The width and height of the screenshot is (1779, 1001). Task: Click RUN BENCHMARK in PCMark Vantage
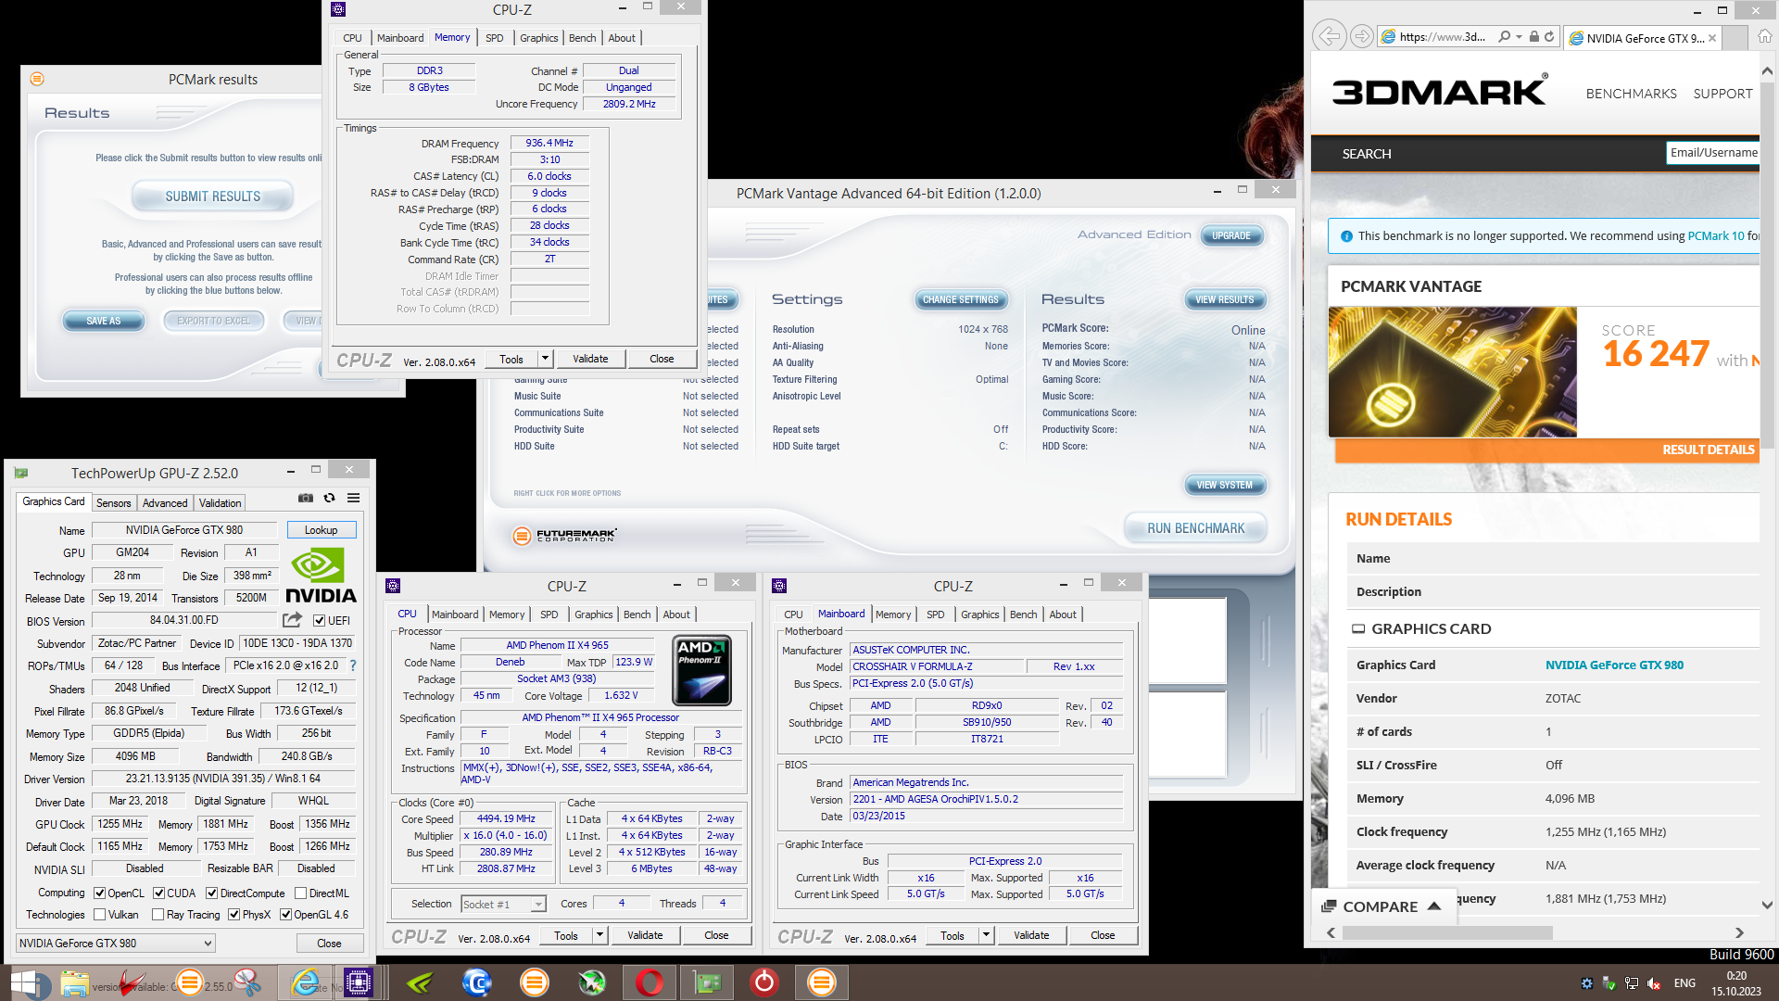pos(1195,528)
